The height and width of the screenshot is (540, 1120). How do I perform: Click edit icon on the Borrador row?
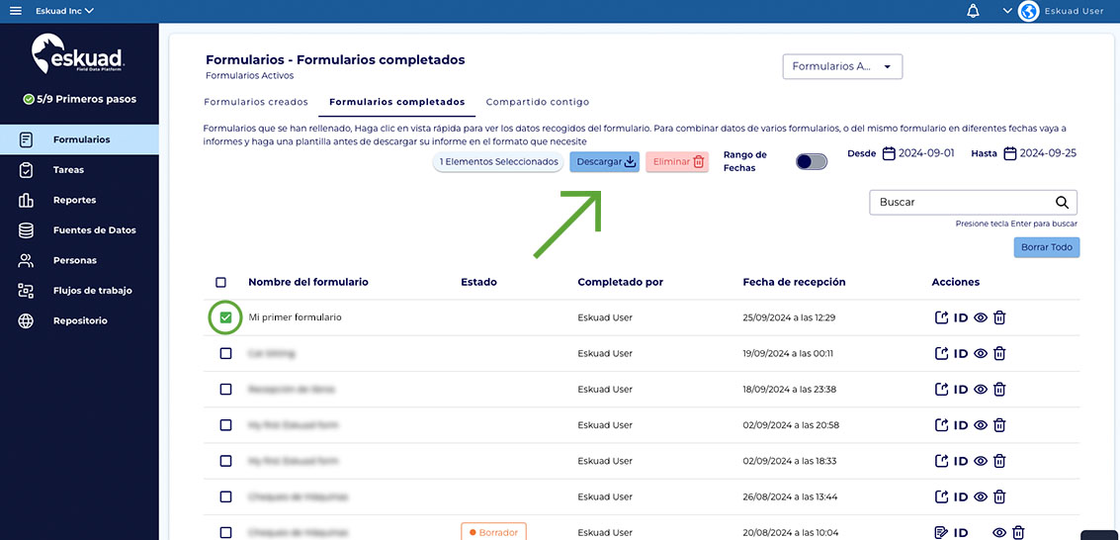(941, 532)
